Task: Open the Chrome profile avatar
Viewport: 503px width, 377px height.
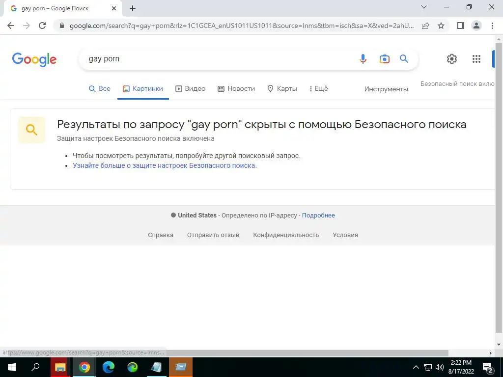Action: (x=476, y=26)
